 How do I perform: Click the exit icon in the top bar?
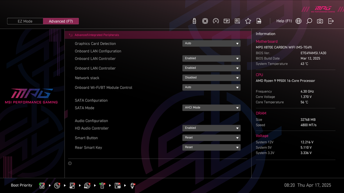pyautogui.click(x=331, y=21)
